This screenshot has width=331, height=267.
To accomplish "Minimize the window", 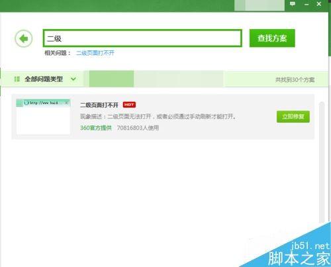I will 307,4.
